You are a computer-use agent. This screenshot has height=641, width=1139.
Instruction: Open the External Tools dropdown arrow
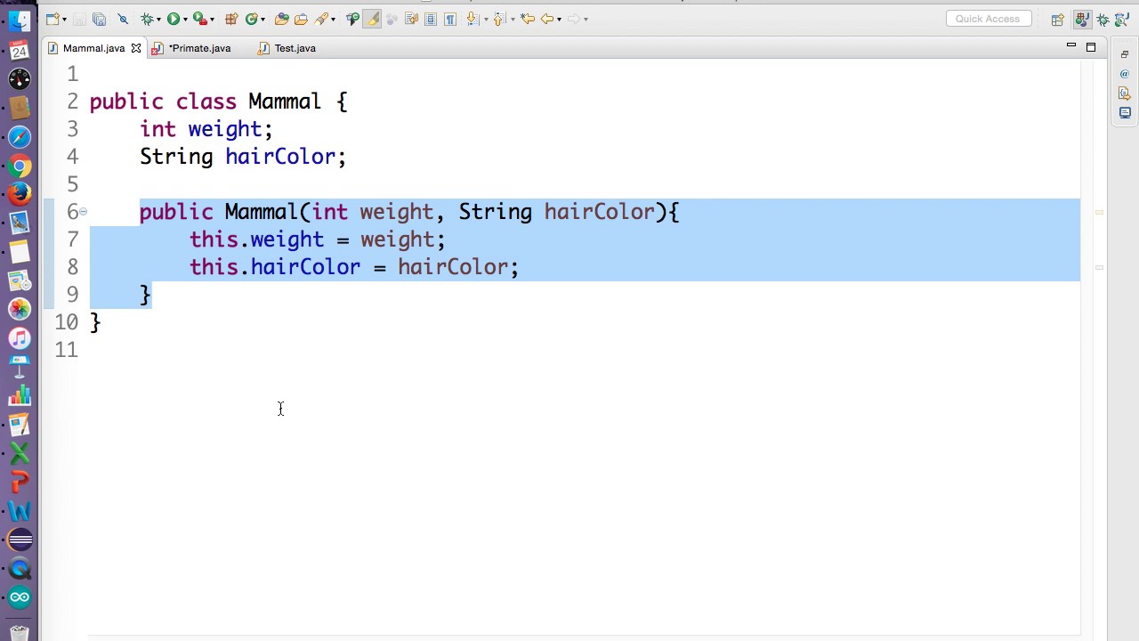213,20
